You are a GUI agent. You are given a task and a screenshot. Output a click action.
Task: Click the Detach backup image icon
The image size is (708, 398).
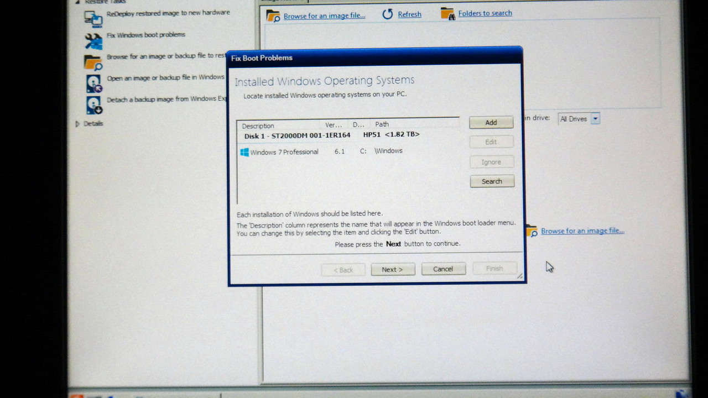[x=94, y=105]
